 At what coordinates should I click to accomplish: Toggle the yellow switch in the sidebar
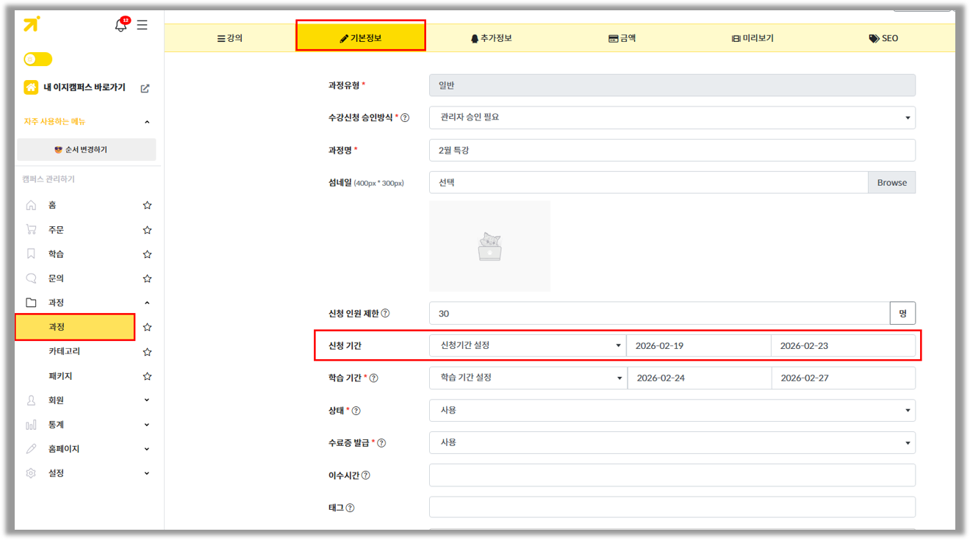pyautogui.click(x=37, y=60)
